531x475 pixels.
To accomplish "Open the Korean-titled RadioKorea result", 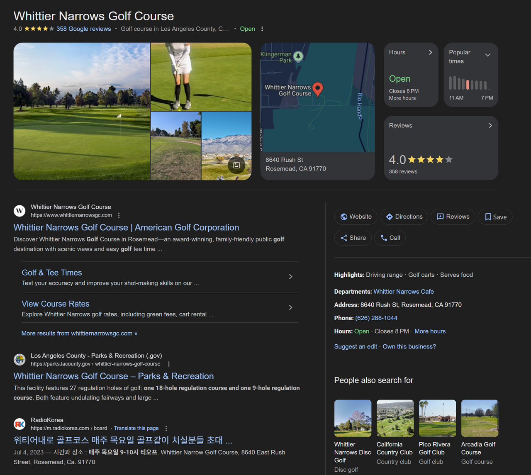I will (123, 440).
